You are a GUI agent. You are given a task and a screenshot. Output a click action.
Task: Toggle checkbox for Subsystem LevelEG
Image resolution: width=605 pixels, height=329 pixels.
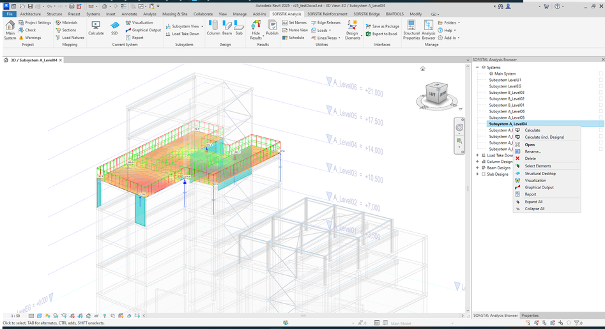click(601, 86)
